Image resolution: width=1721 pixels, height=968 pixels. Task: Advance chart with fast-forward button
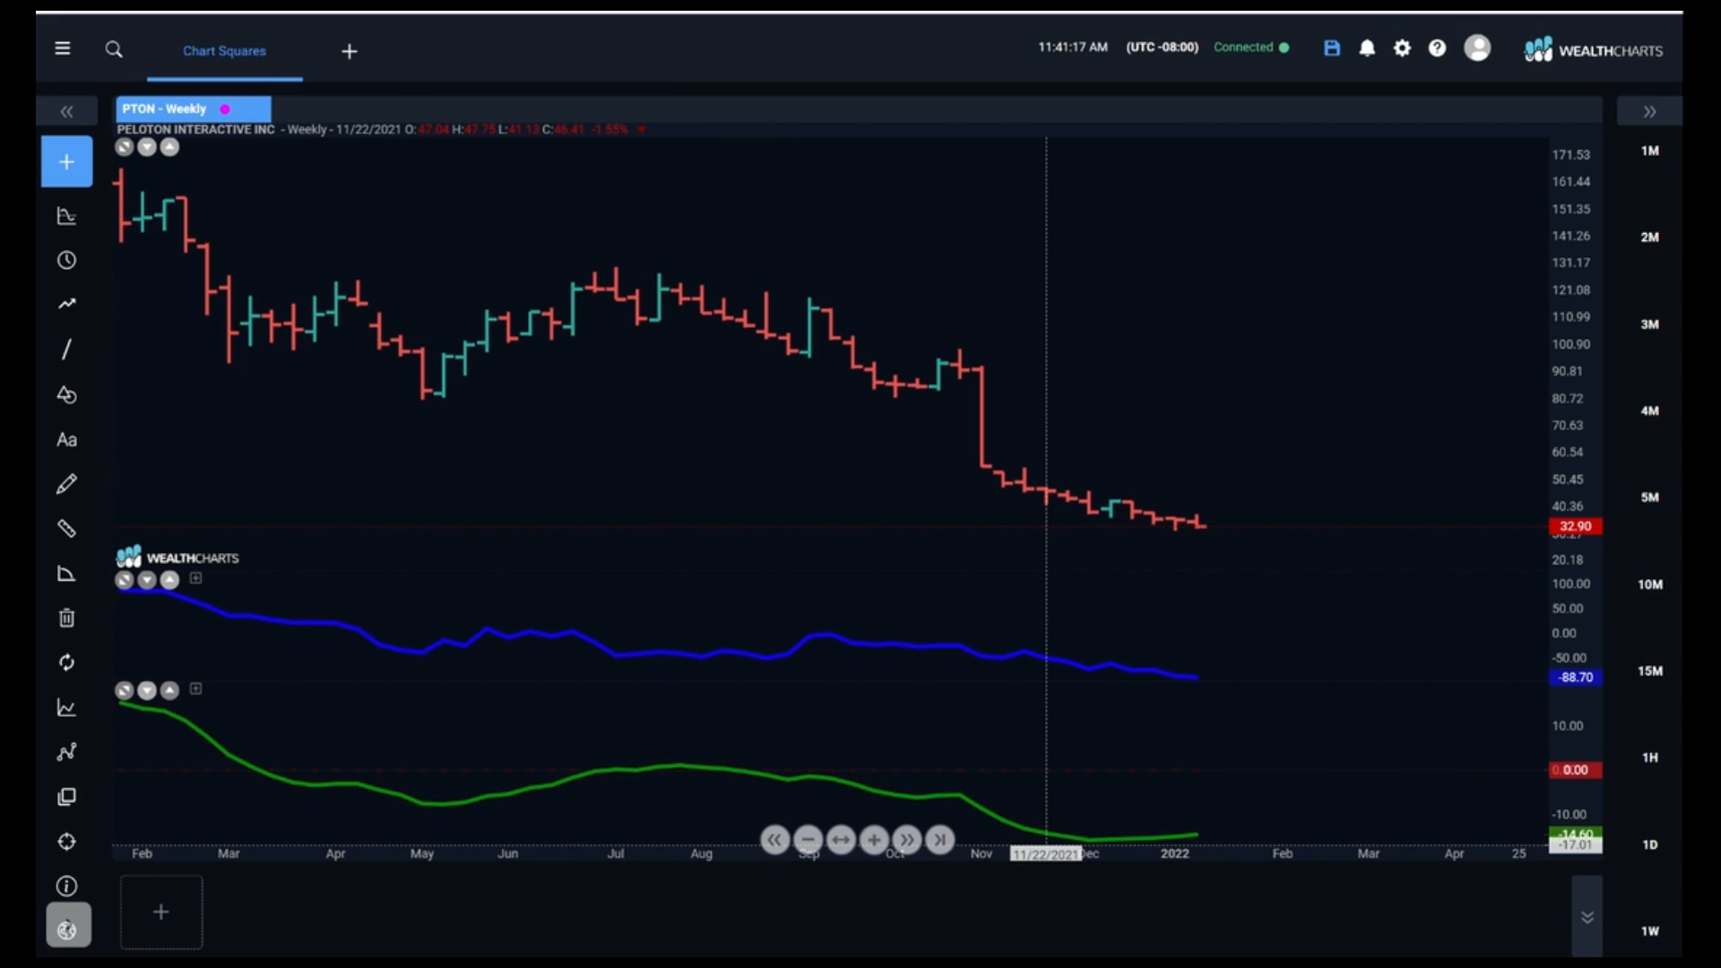907,840
